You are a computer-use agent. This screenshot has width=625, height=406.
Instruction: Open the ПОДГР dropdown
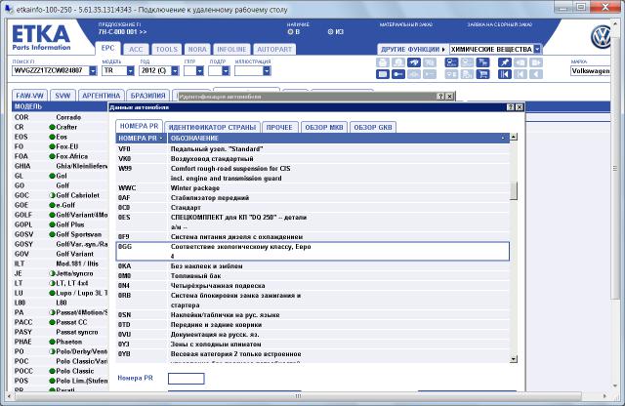(x=226, y=71)
